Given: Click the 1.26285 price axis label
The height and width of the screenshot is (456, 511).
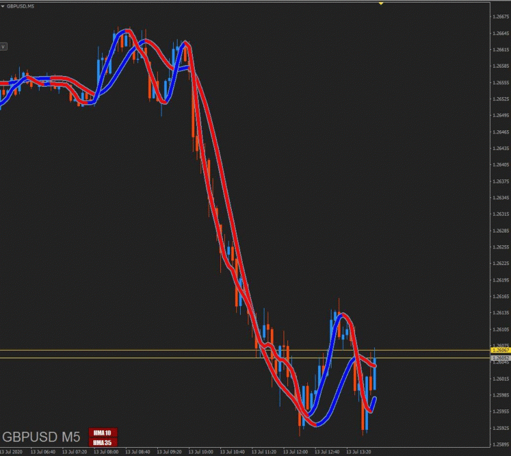Looking at the screenshot, I should pos(501,231).
